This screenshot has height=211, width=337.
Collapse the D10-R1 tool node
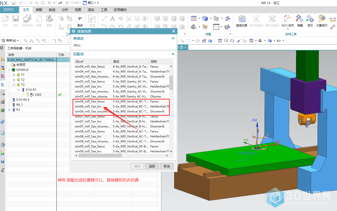pyautogui.click(x=19, y=90)
